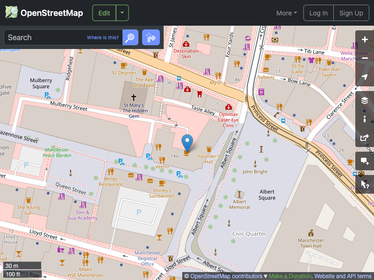Select the Show My Location arrow icon
The image size is (374, 280).
pos(365,77)
